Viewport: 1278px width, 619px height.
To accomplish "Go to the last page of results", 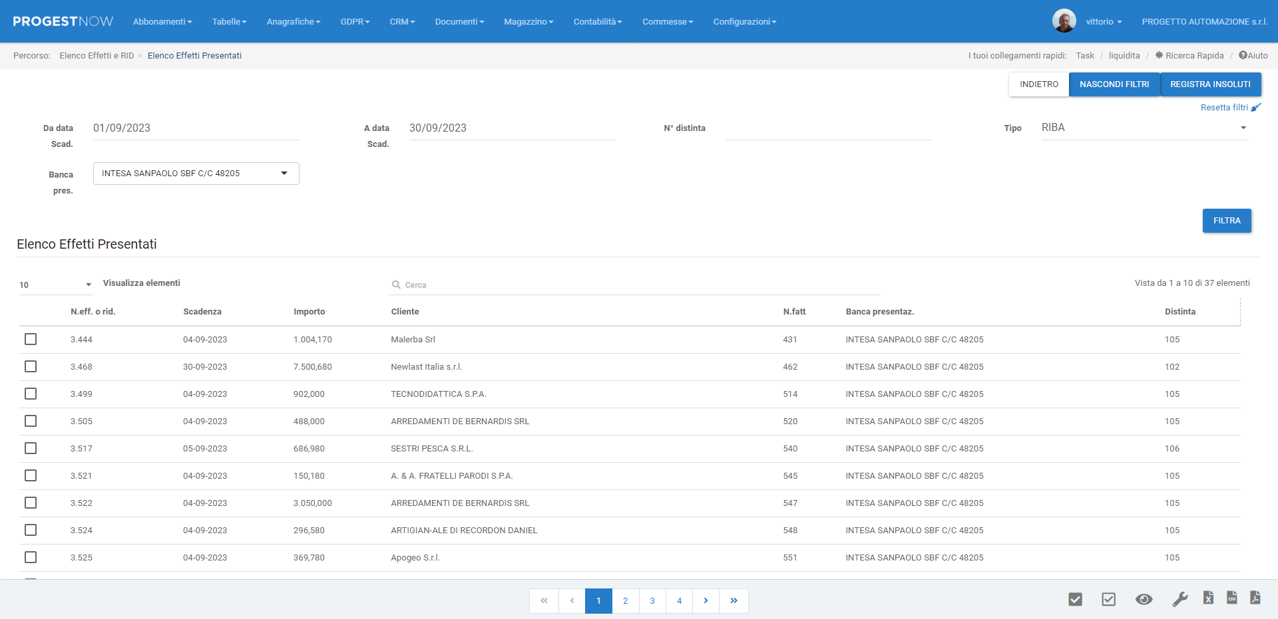I will (x=734, y=600).
